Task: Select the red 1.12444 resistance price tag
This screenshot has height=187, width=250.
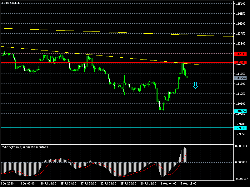Action: [241, 62]
